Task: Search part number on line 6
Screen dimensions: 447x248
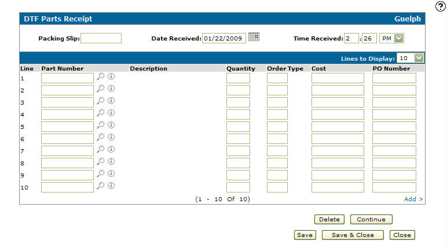Action: (x=100, y=137)
